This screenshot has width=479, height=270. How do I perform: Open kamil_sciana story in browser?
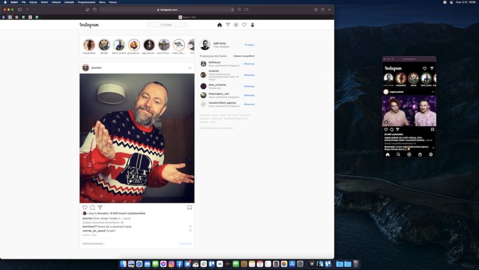119,45
